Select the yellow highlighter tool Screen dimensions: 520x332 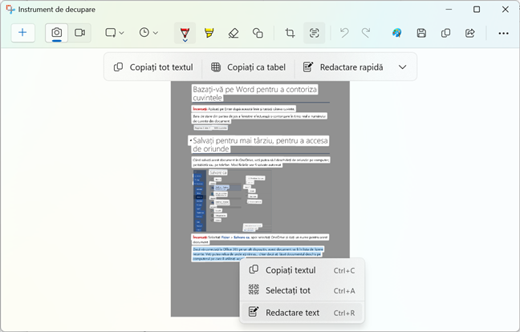209,33
